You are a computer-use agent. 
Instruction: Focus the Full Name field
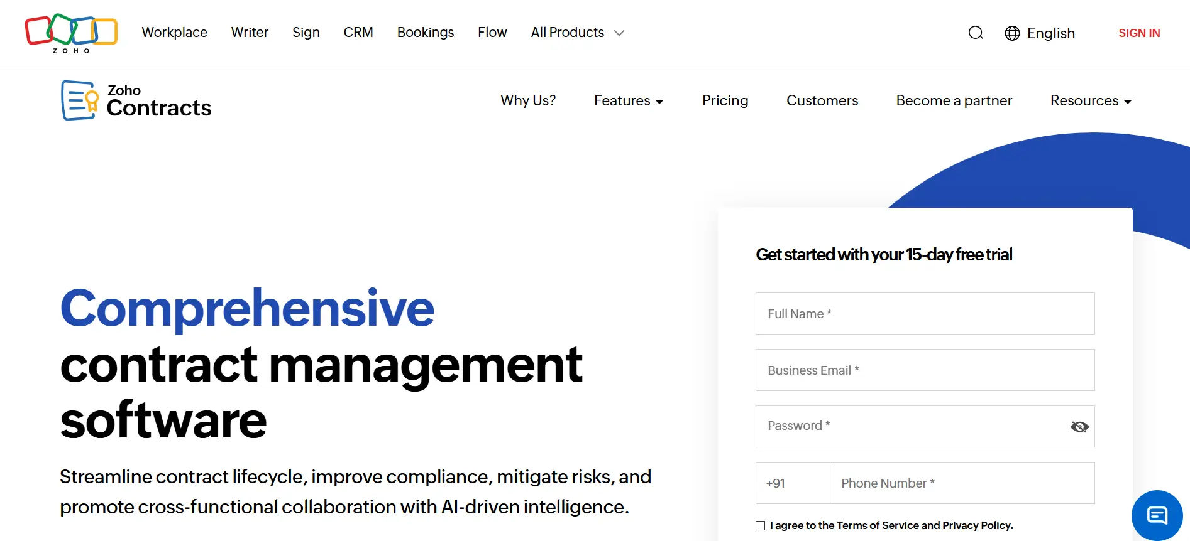(925, 314)
